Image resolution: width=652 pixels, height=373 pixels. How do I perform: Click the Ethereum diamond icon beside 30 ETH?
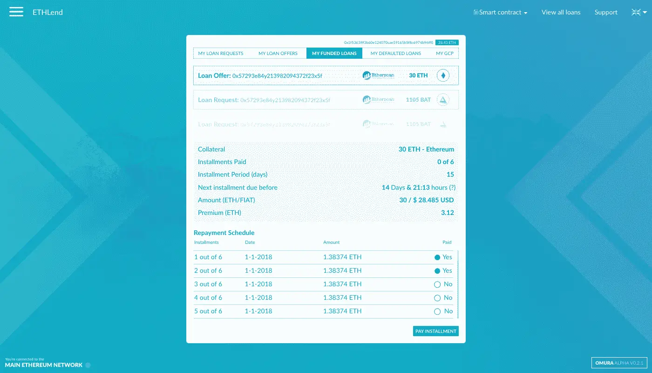(x=443, y=75)
